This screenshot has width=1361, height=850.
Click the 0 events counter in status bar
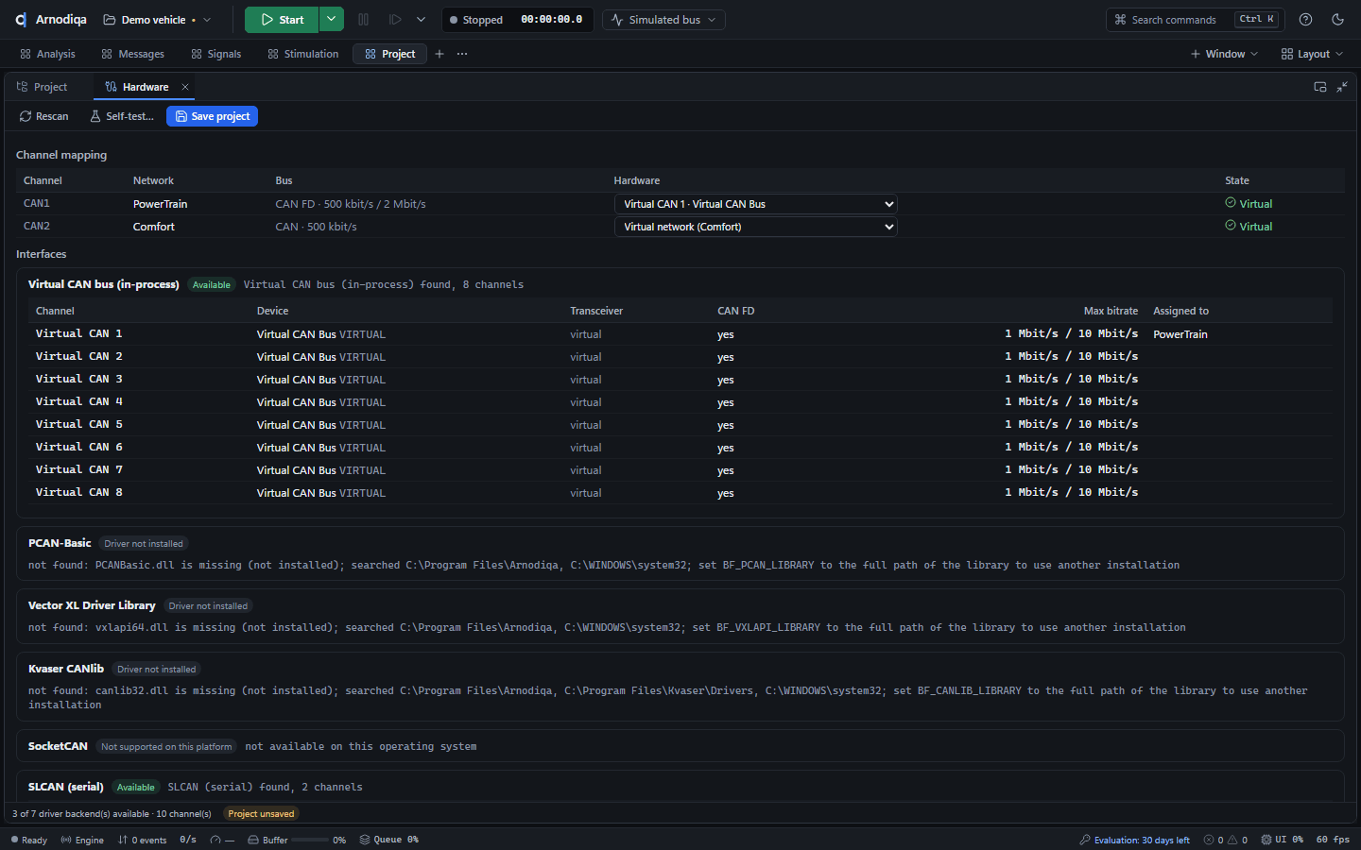coord(142,840)
